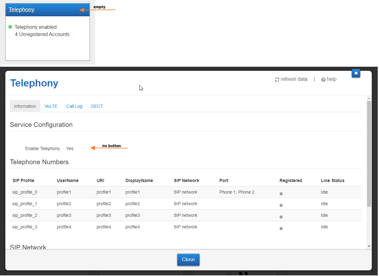Click the Telephony enabled text on card
Image resolution: width=379 pixels, height=276 pixels.
coord(36,27)
